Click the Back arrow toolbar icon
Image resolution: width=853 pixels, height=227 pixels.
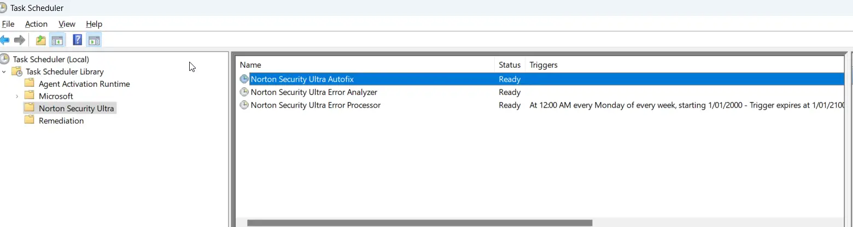(5, 40)
